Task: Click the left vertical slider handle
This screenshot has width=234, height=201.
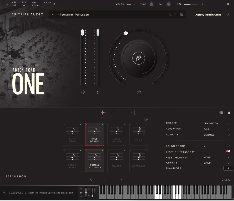Action: [82, 32]
